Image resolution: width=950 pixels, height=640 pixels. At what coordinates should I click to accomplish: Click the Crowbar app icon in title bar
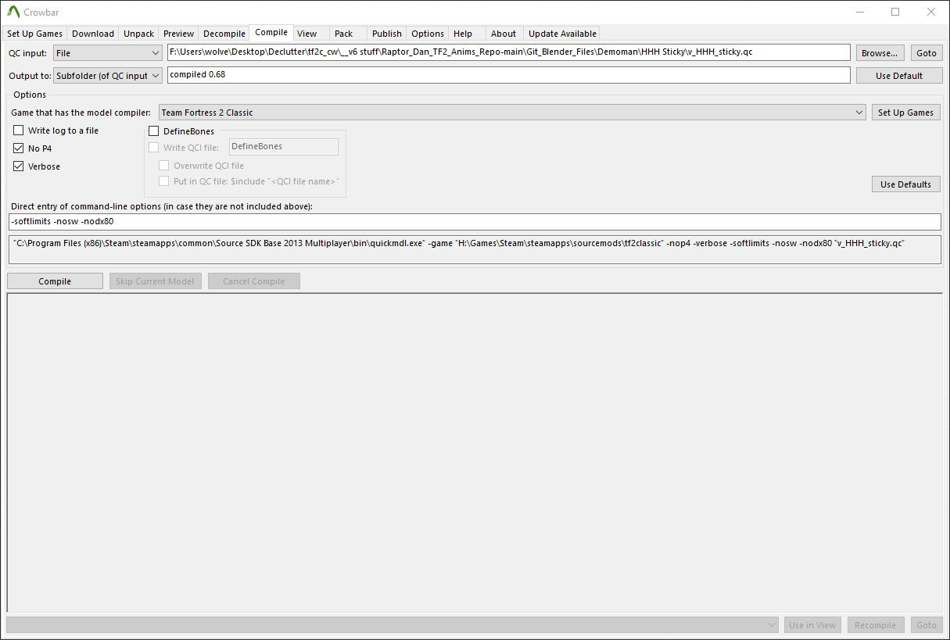pyautogui.click(x=13, y=13)
